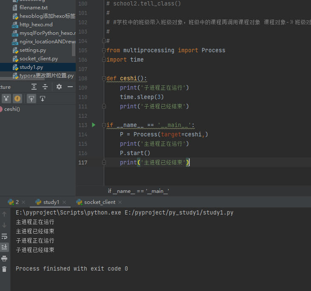Collapse the if __name__ block fold
311x291 pixels.
(x=104, y=125)
